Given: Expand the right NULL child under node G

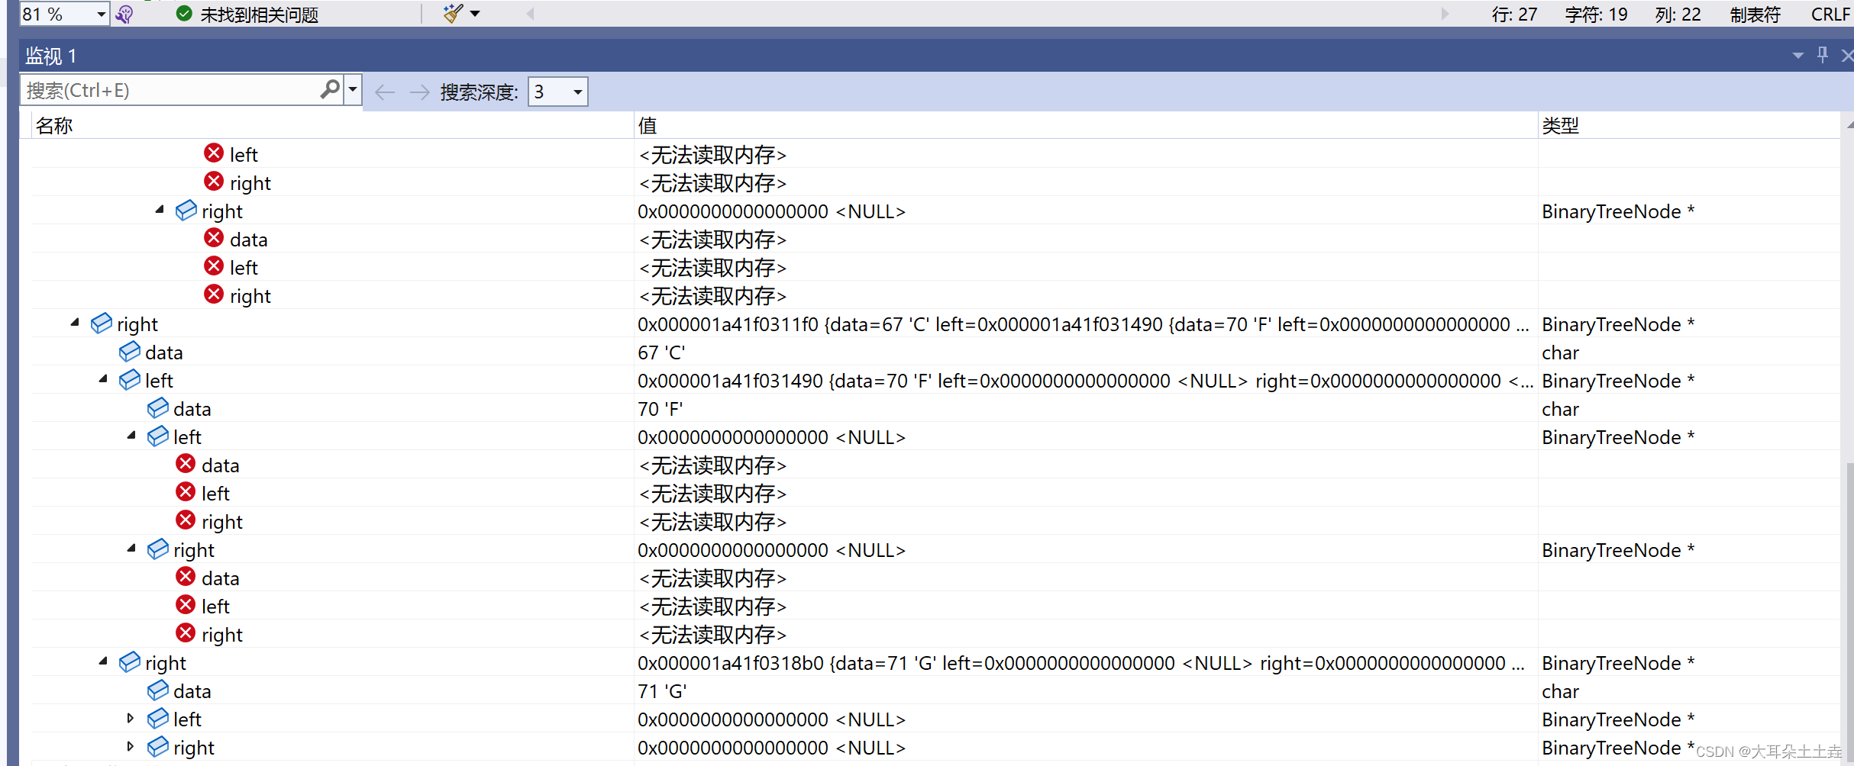Looking at the screenshot, I should coord(131,746).
